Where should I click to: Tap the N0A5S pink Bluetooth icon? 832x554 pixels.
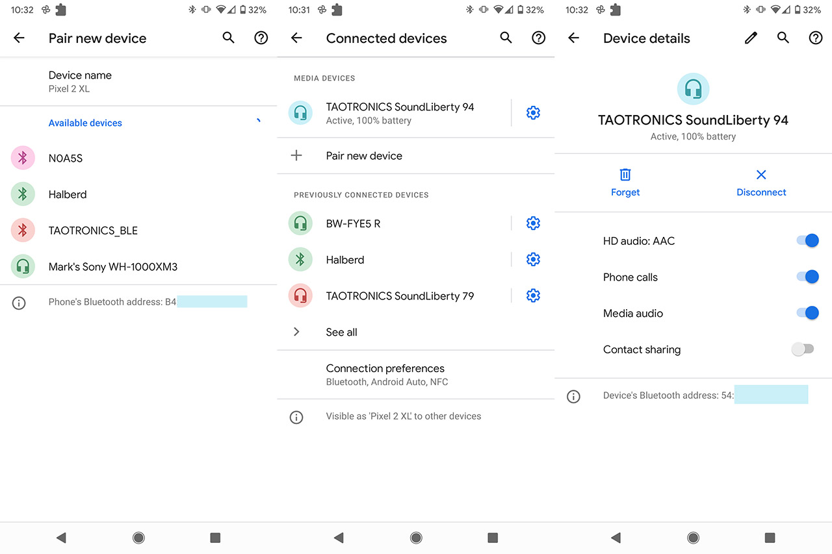click(x=23, y=158)
